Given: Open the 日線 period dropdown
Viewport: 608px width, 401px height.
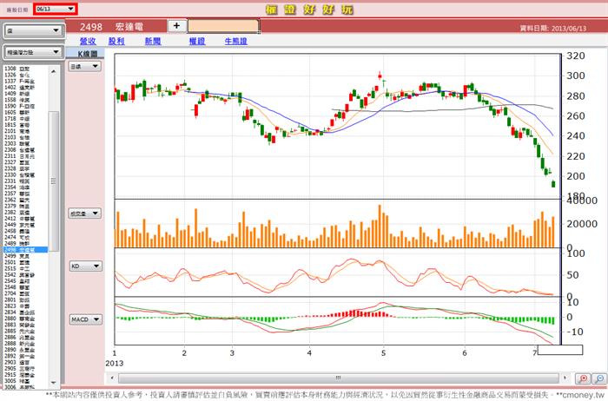Looking at the screenshot, I should click(x=84, y=66).
